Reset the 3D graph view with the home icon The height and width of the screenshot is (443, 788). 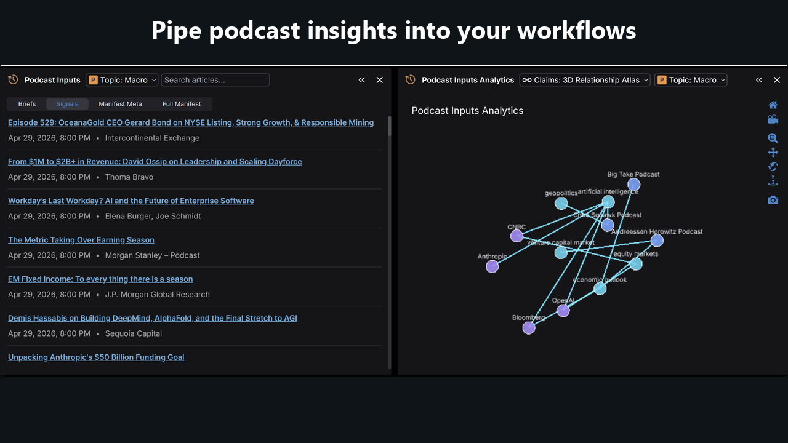773,105
